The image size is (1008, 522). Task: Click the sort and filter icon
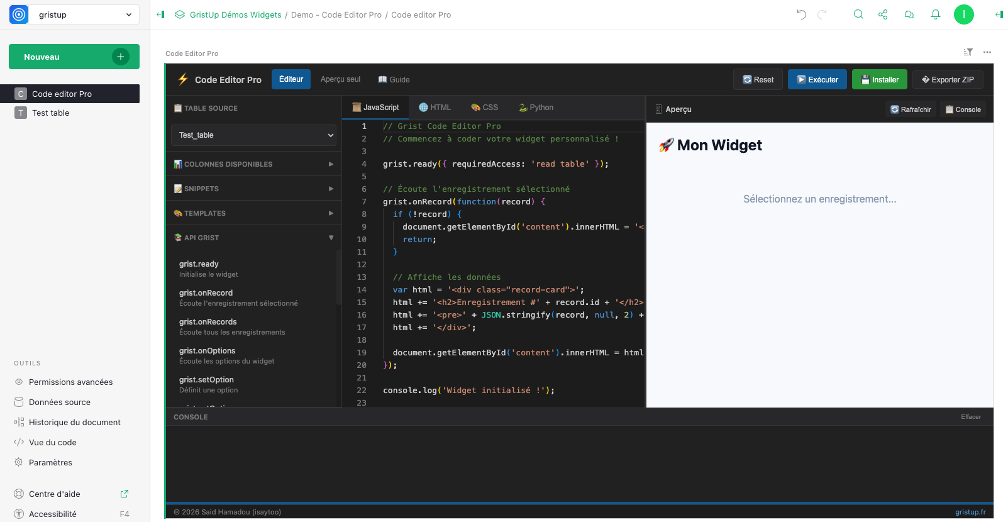point(968,52)
